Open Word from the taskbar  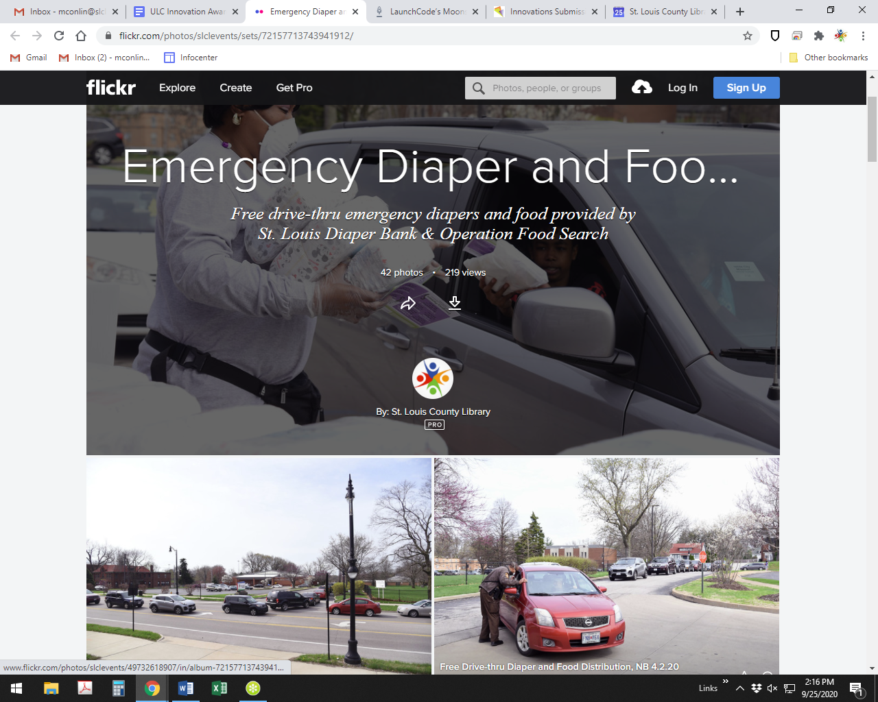(186, 688)
